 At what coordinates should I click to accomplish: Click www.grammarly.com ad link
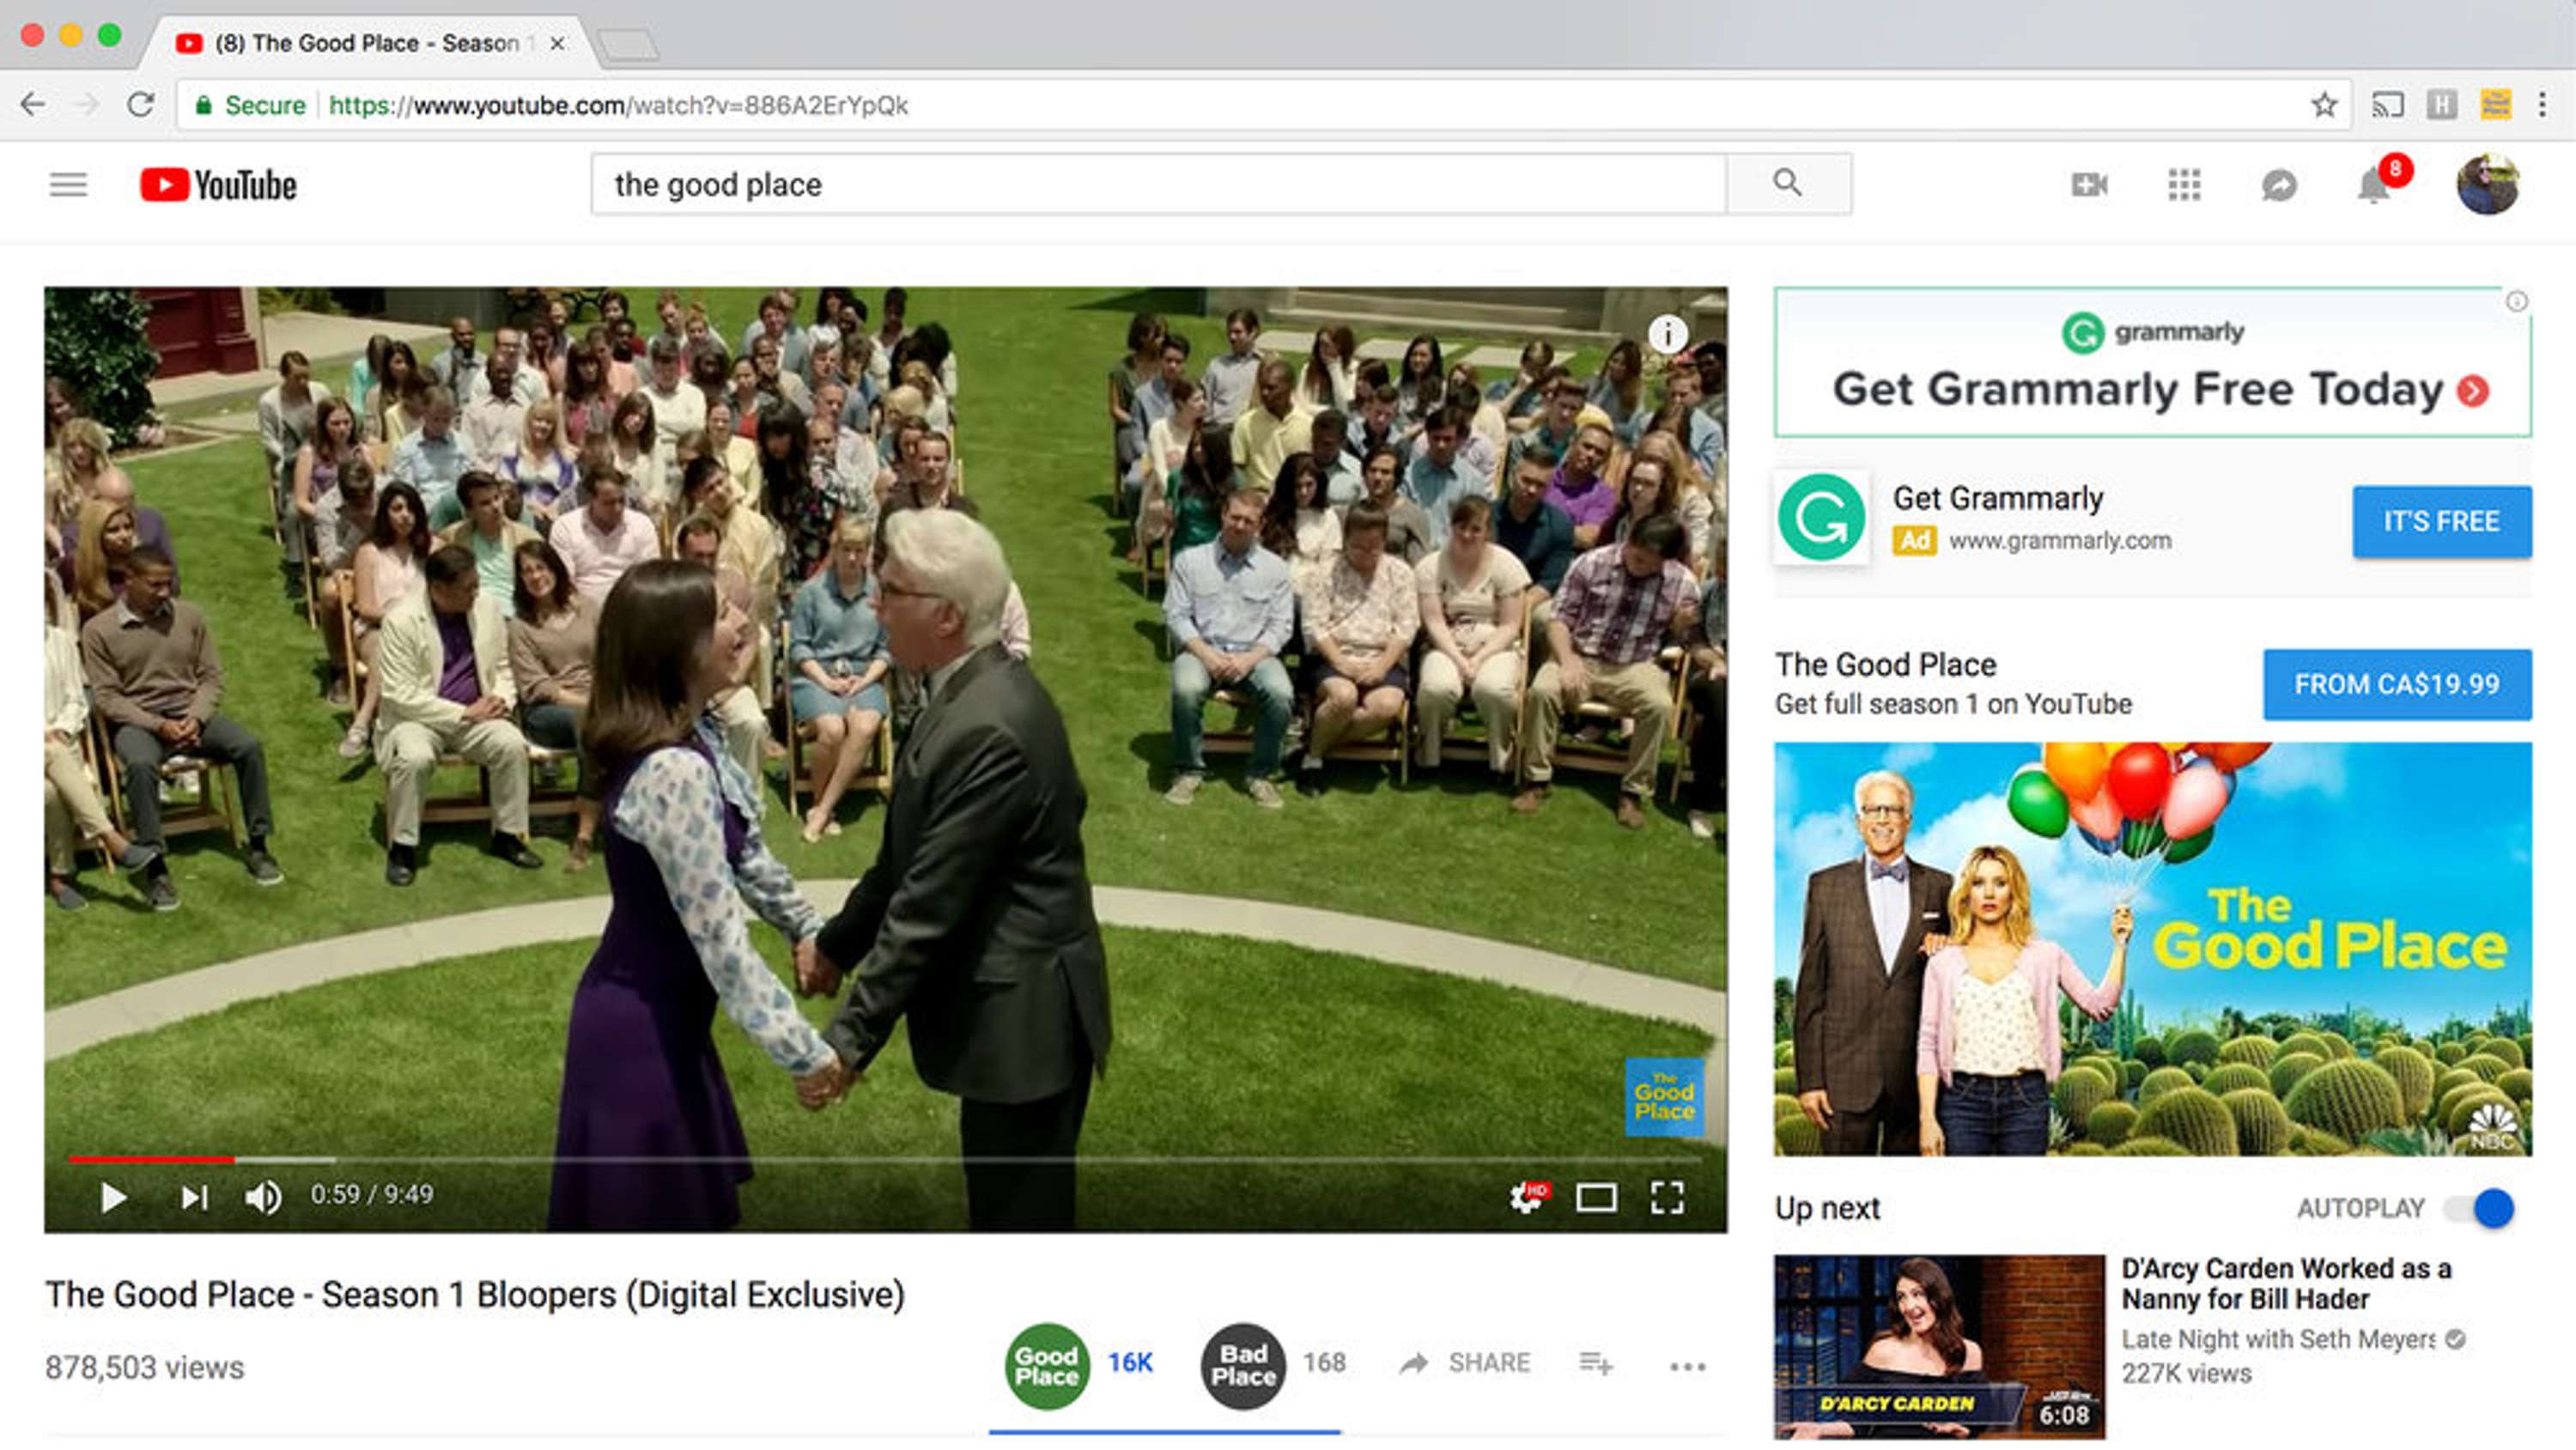pos(2060,541)
